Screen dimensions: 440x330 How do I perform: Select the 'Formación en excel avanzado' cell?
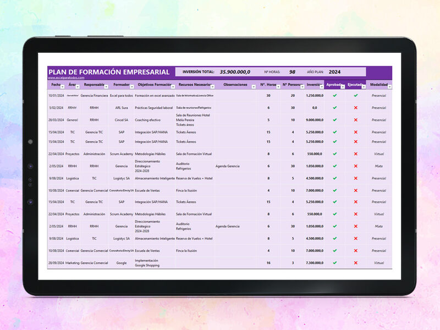(155, 95)
